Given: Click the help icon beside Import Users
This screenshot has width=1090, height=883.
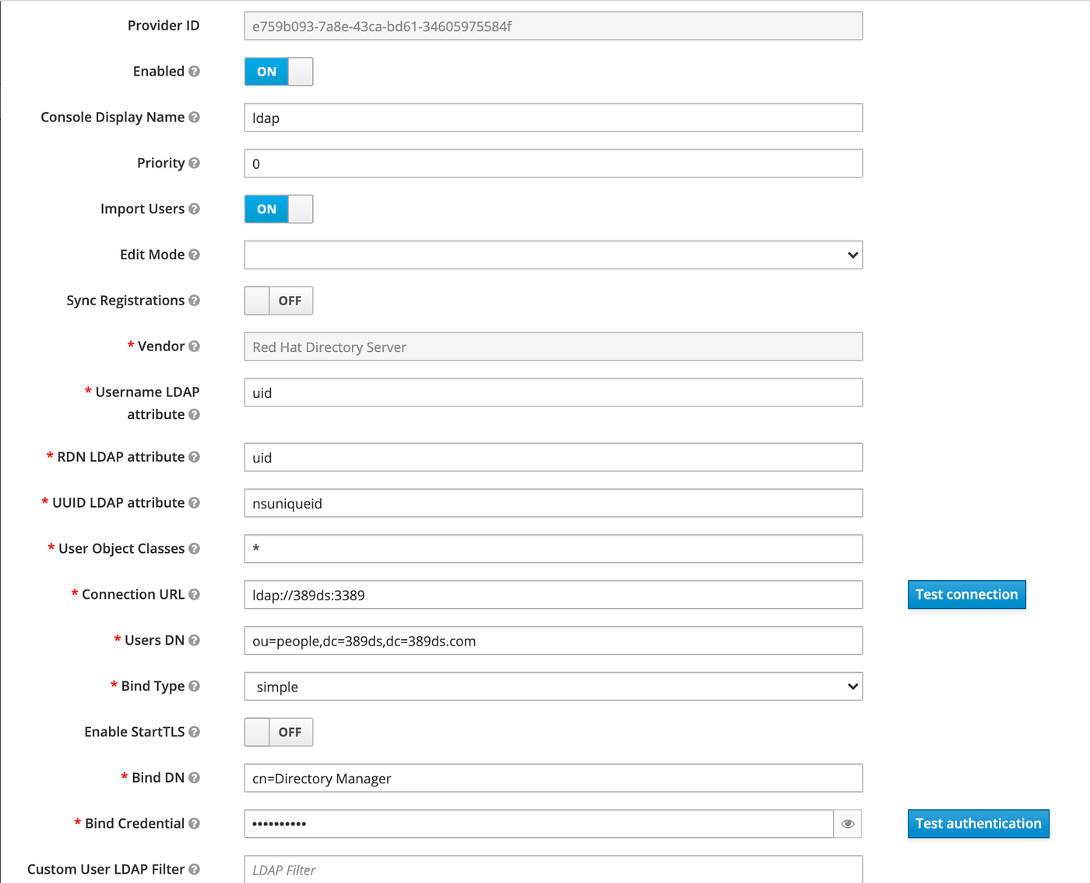Looking at the screenshot, I should pyautogui.click(x=195, y=209).
